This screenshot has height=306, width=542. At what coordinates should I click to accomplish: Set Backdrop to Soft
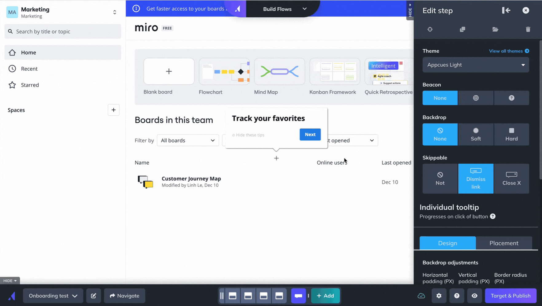(476, 134)
